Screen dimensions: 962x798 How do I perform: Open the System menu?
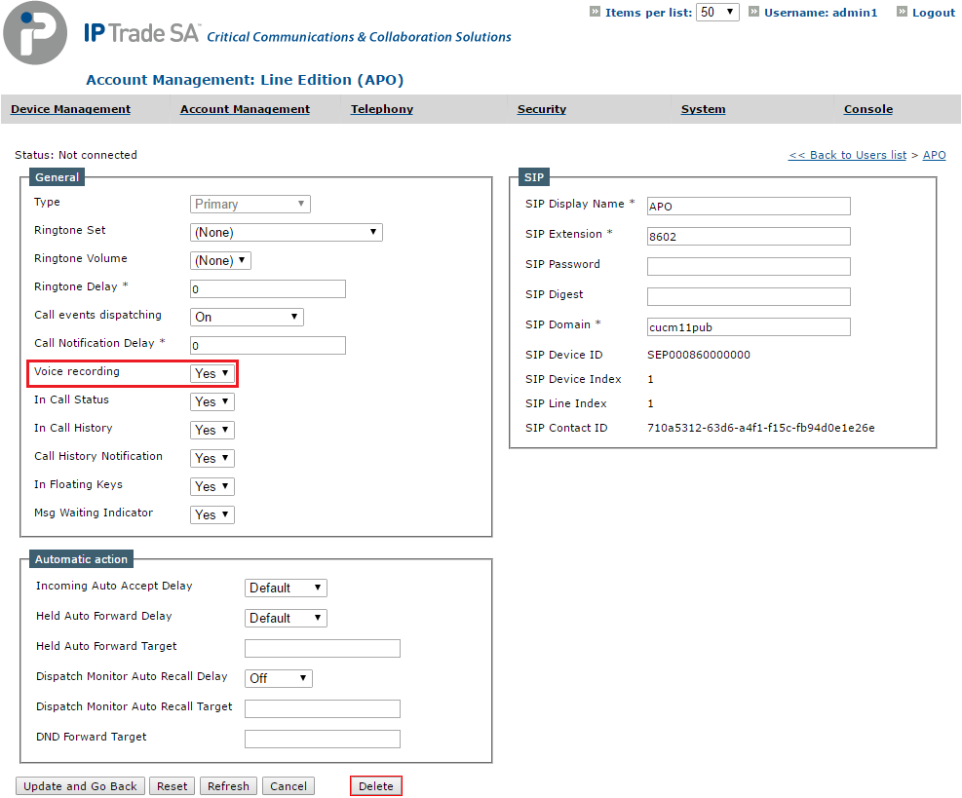tap(703, 109)
